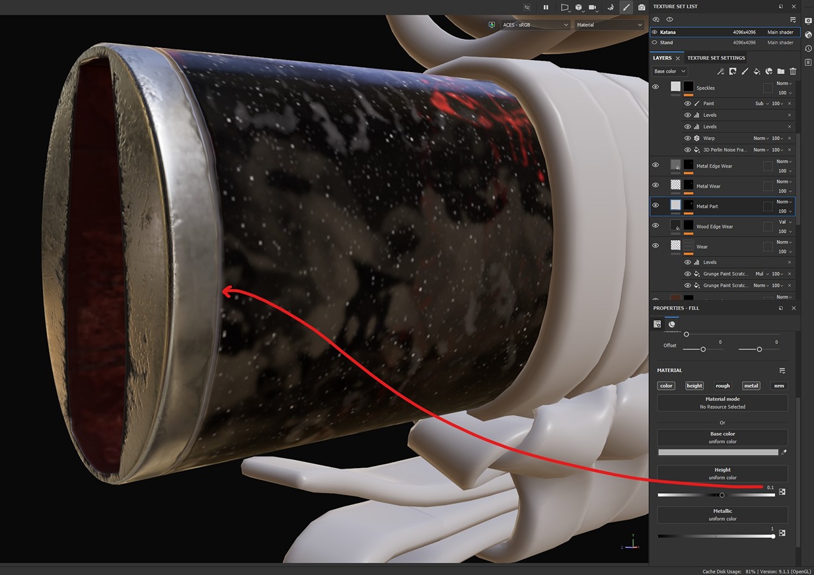Open texture set list settings icon
Viewport: 814px width, 575px height.
793,20
